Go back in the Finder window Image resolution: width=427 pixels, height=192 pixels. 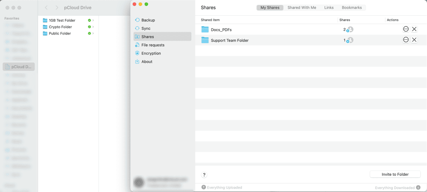pos(46,8)
